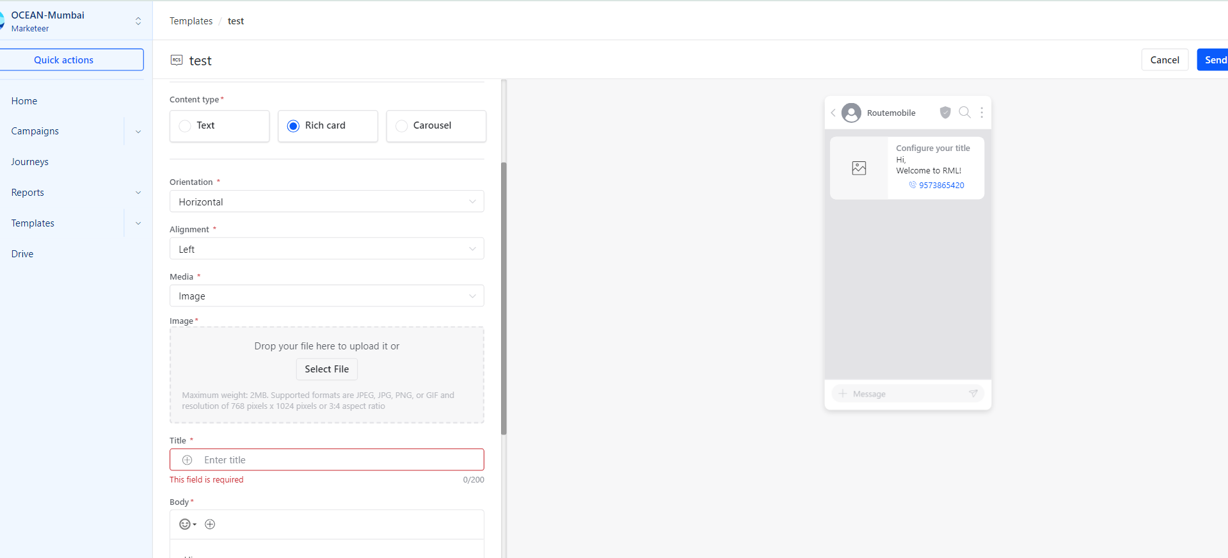Viewport: 1228px width, 558px height.
Task: Click the Select File button
Action: point(327,369)
